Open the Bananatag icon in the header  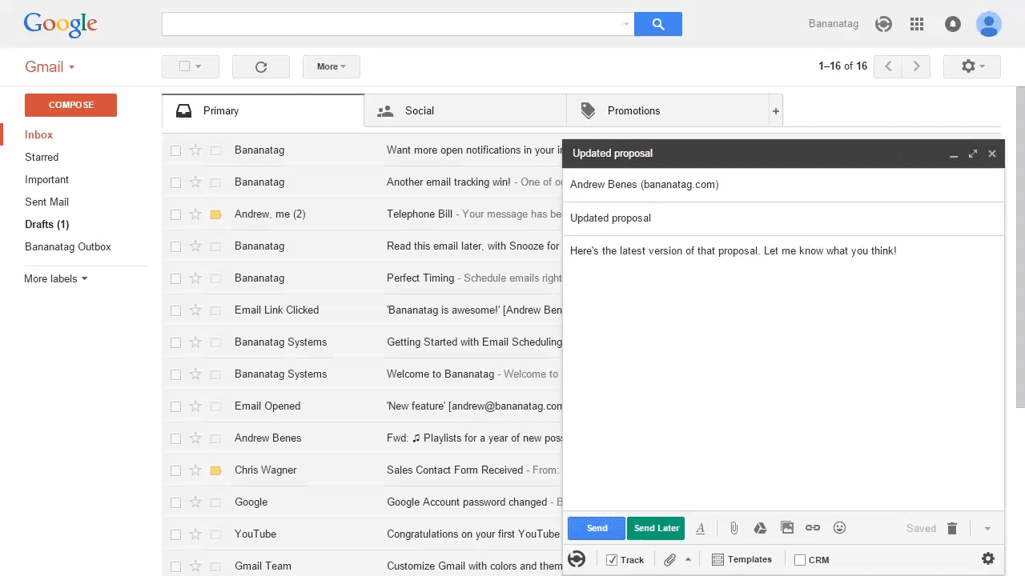883,24
